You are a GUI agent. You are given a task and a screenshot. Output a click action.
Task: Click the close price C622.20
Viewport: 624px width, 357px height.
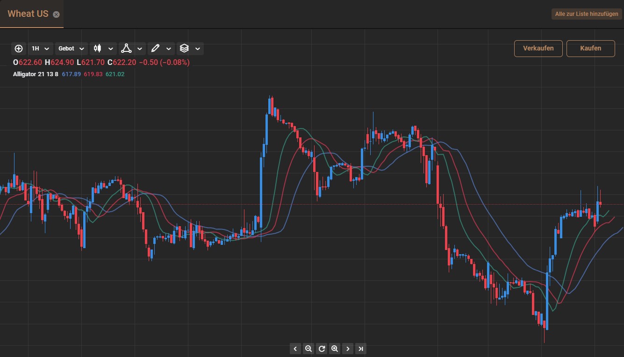[122, 62]
